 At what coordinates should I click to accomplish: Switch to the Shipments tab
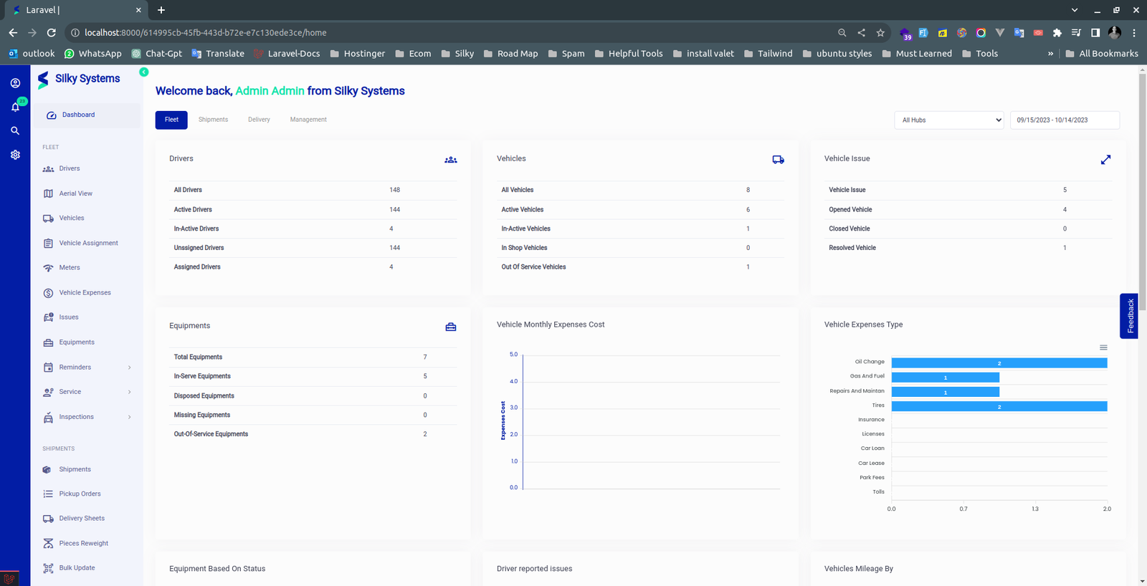pyautogui.click(x=213, y=120)
